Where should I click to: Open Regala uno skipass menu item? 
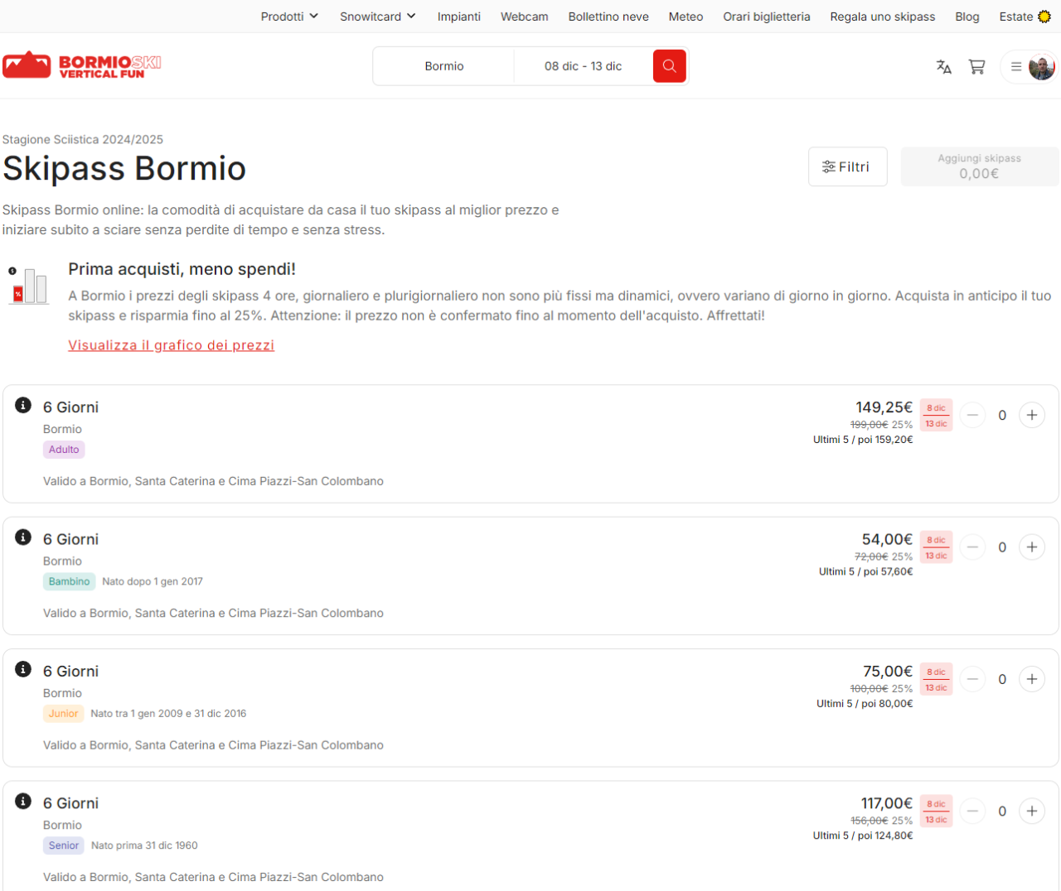click(x=883, y=17)
